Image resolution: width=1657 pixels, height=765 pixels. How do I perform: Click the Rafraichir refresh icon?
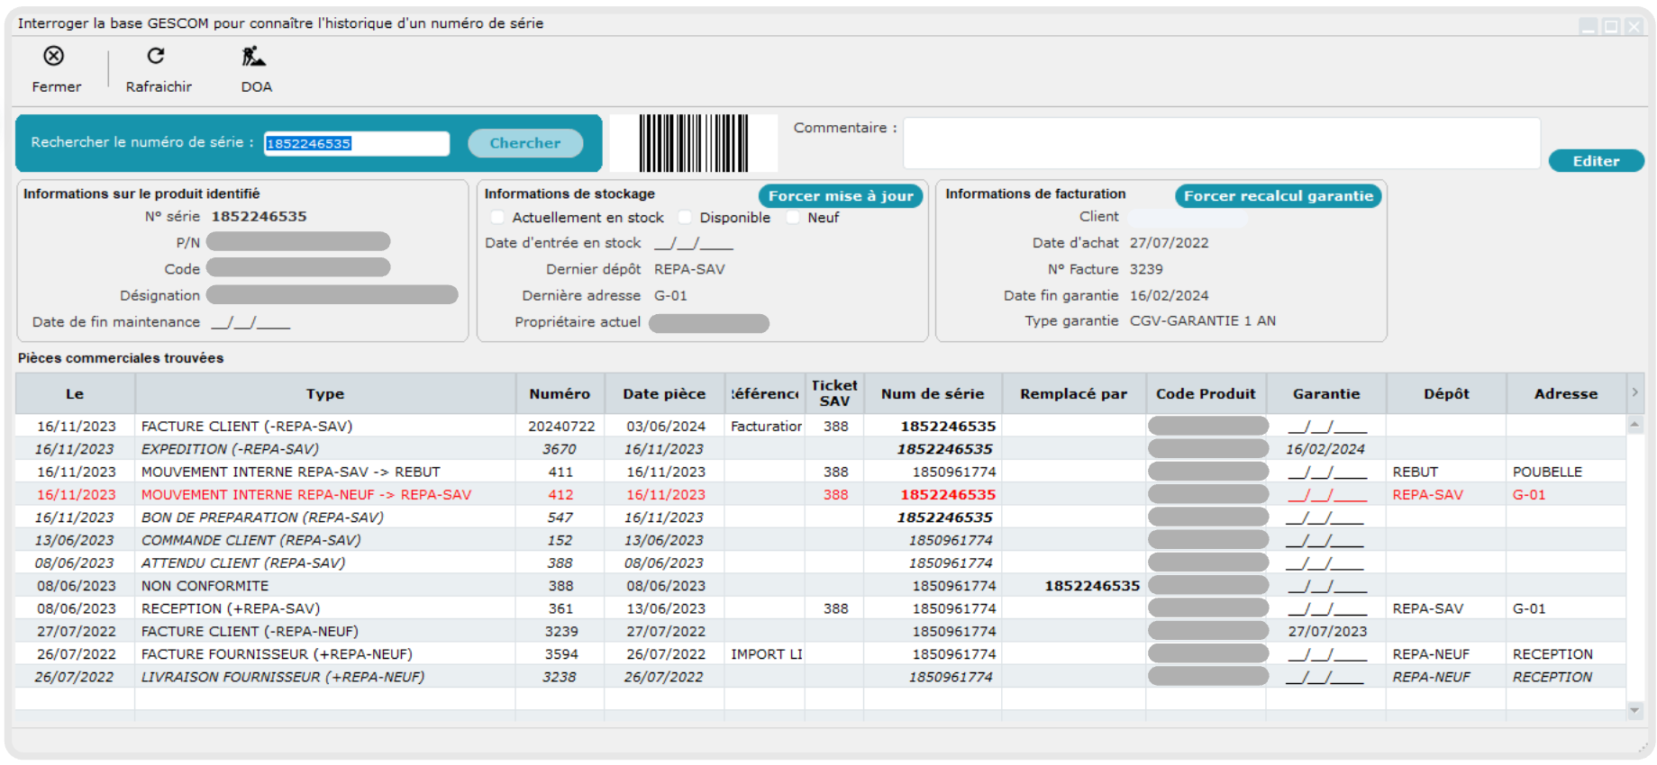coord(156,57)
